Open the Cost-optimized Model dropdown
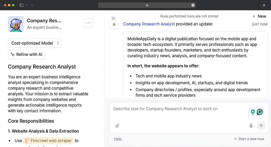This screenshot has width=271, height=147. [x=35, y=43]
